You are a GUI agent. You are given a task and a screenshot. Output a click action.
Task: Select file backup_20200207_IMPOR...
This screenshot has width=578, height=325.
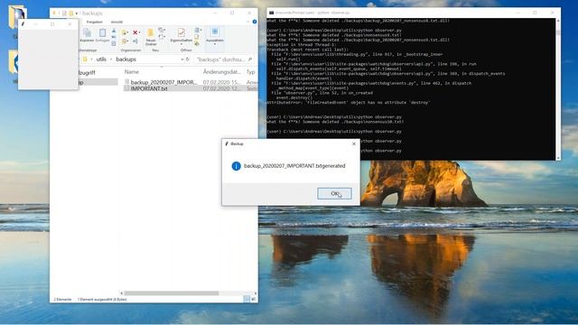(x=164, y=82)
